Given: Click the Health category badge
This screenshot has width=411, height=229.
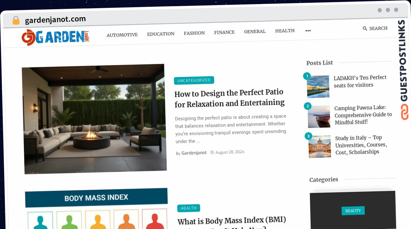Looking at the screenshot, I should (189, 208).
